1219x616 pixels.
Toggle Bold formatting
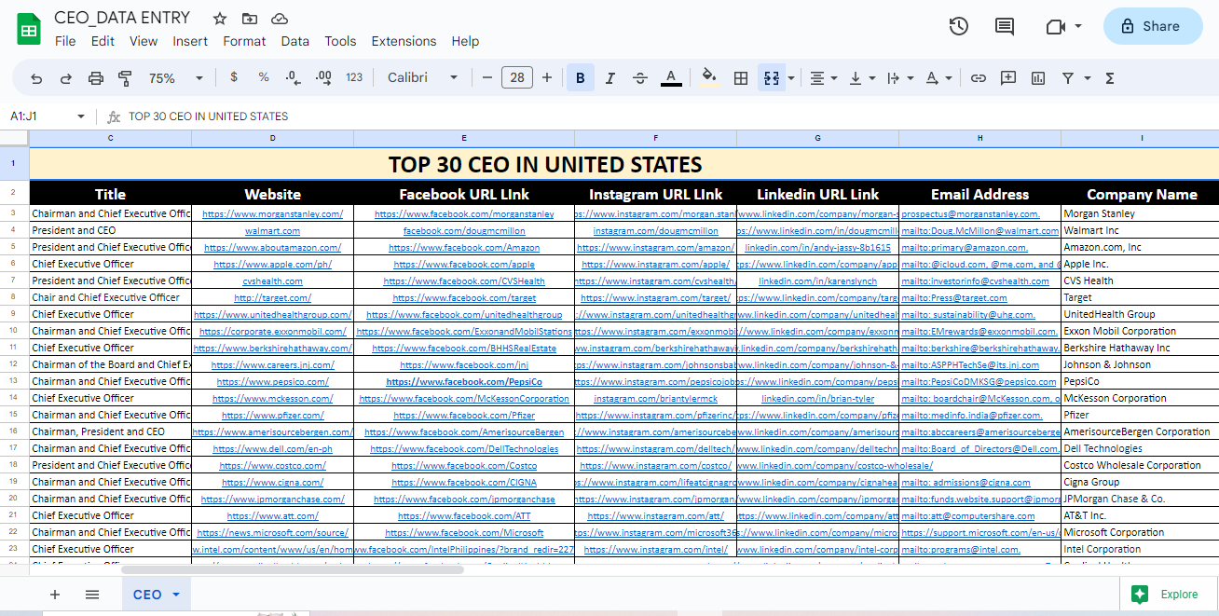coord(581,78)
